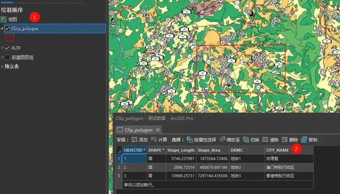Click the 切换 switch selection icon
Image resolution: width=340 pixels, height=194 pixels.
[x=246, y=140]
